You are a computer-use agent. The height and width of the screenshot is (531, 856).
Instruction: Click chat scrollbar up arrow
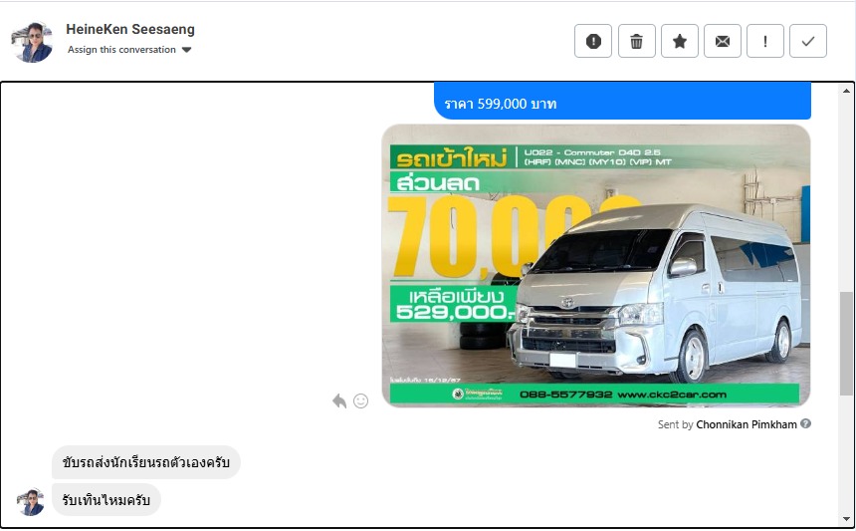pyautogui.click(x=846, y=91)
